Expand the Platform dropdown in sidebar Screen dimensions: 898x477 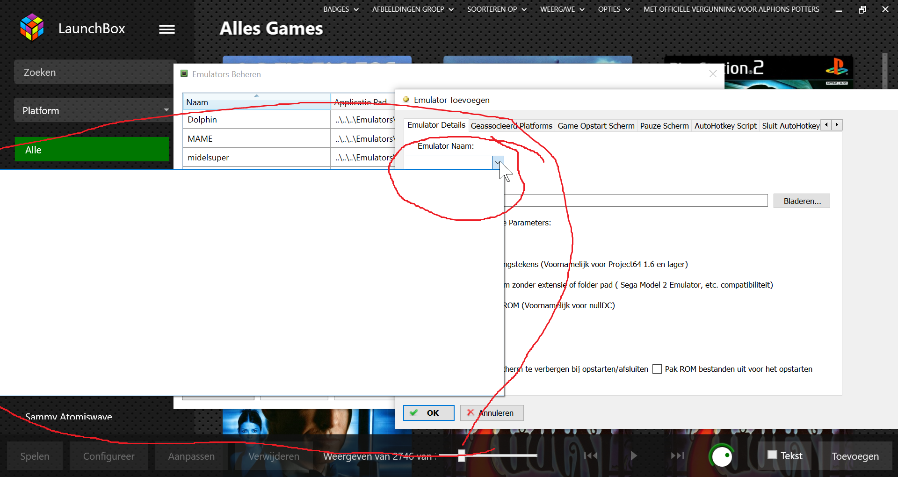[x=94, y=110]
